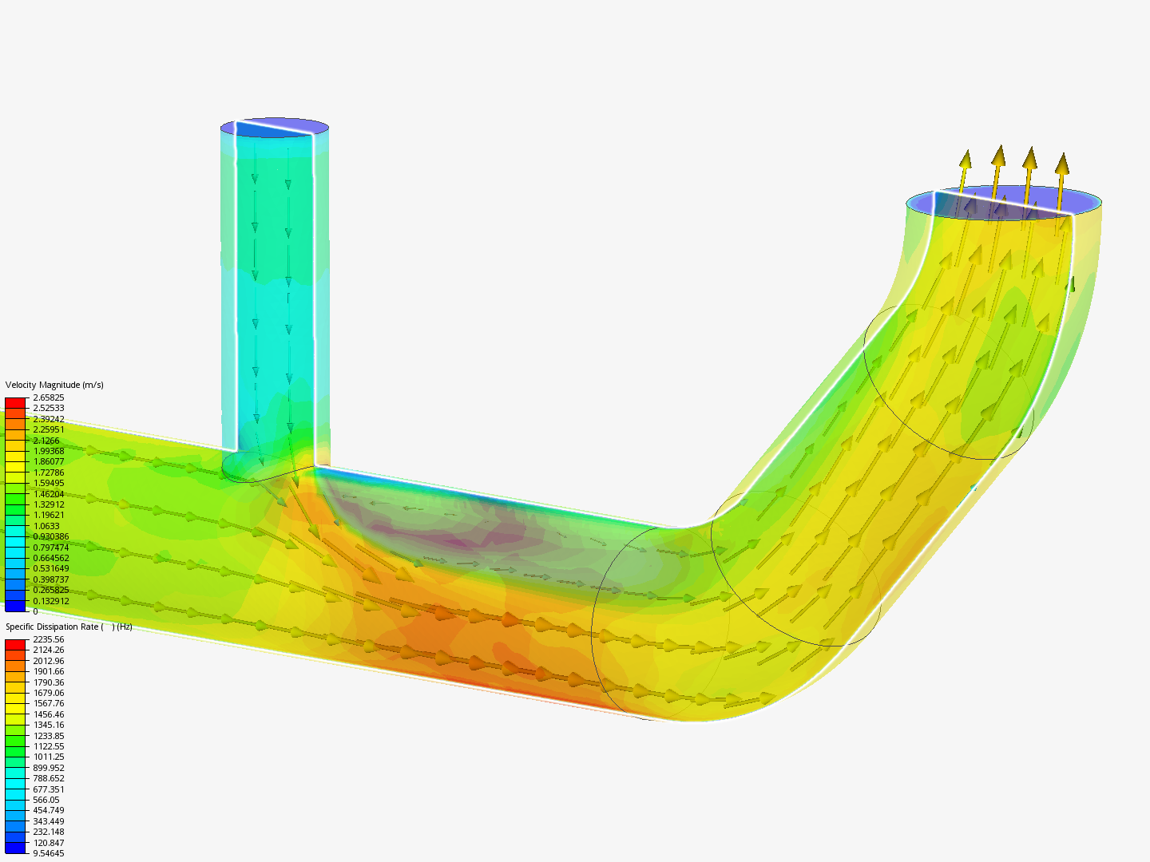Select dissipation legend value 899.952

coord(49,768)
